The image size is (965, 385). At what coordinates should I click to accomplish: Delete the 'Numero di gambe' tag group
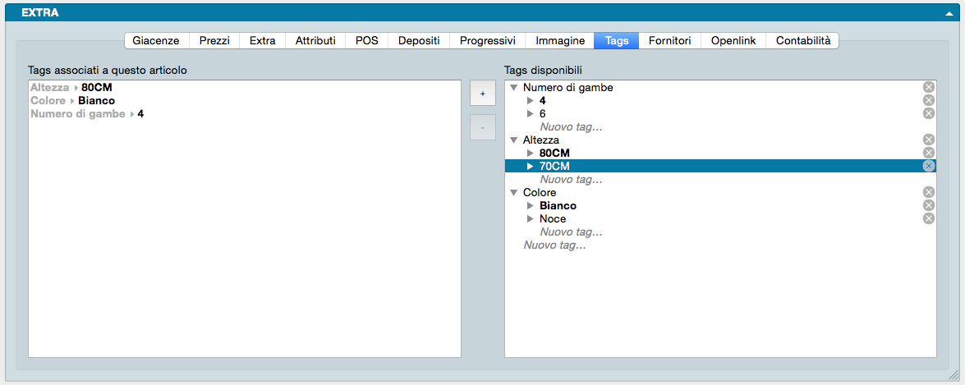(x=928, y=87)
